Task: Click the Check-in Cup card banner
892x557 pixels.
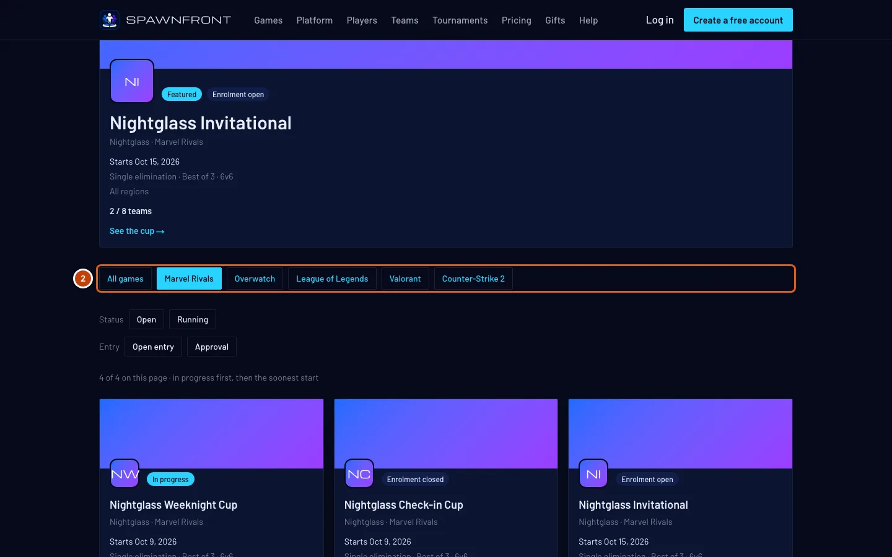Action: coord(446,434)
